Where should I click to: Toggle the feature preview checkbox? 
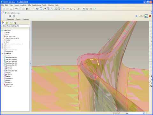(140, 16)
